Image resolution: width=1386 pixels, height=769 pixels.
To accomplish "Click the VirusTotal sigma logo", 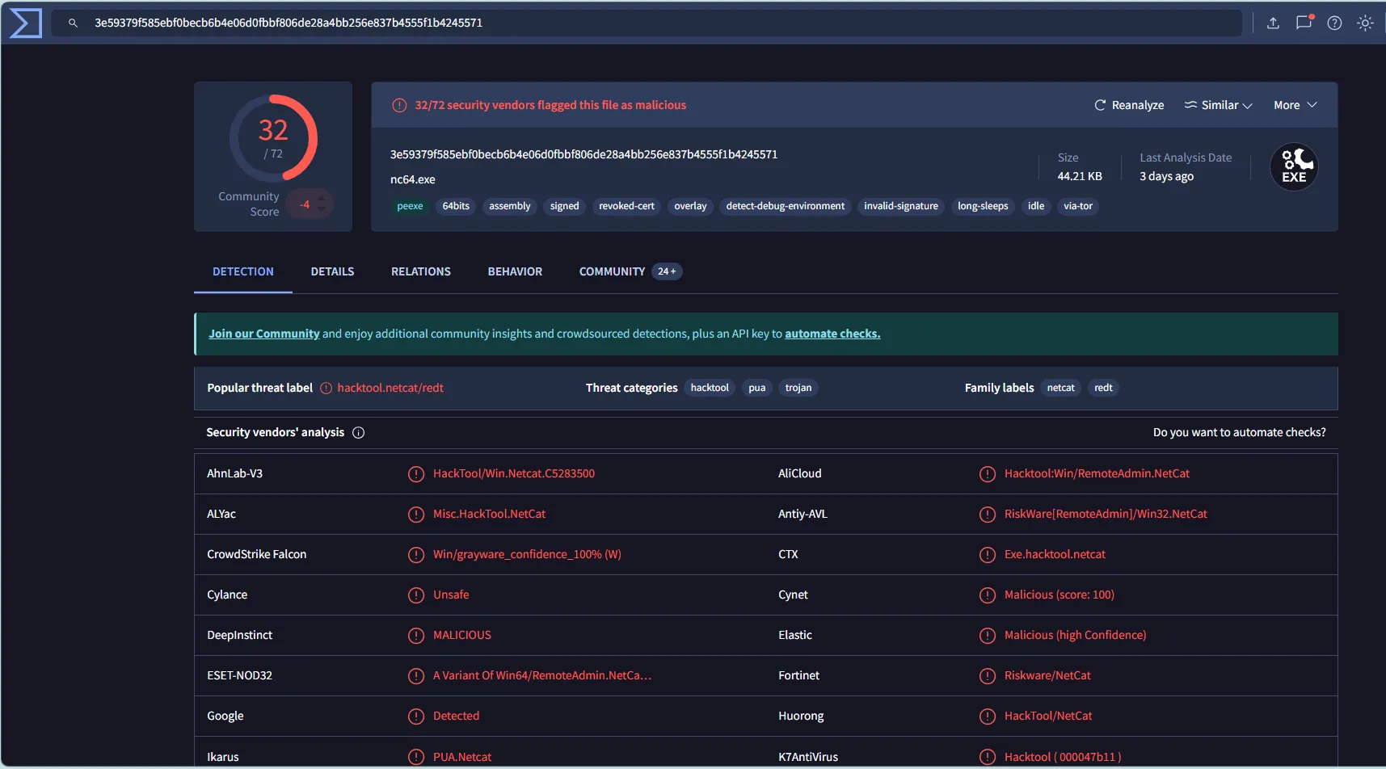I will coord(25,23).
